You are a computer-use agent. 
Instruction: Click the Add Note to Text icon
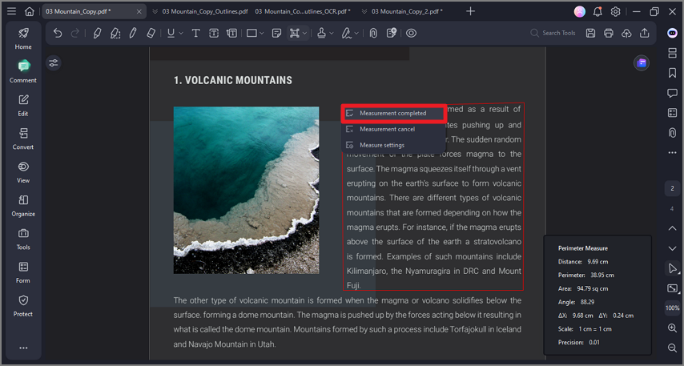tap(392, 33)
